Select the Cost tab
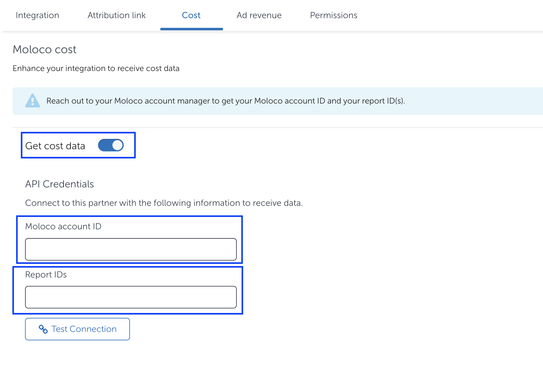The width and height of the screenshot is (543, 366). (191, 15)
